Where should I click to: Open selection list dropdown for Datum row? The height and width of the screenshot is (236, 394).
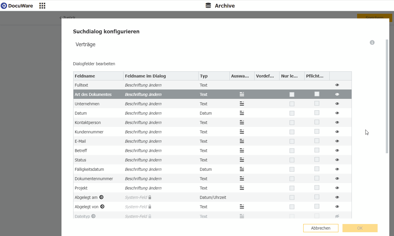pyautogui.click(x=242, y=113)
